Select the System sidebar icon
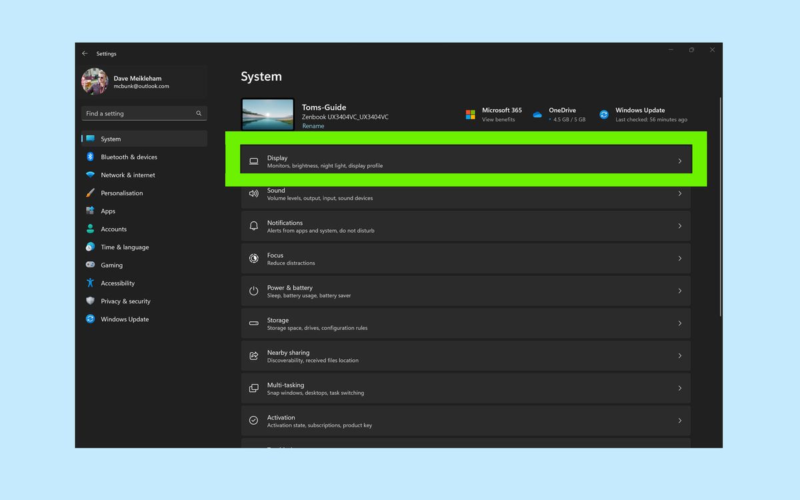800x500 pixels. pos(91,139)
